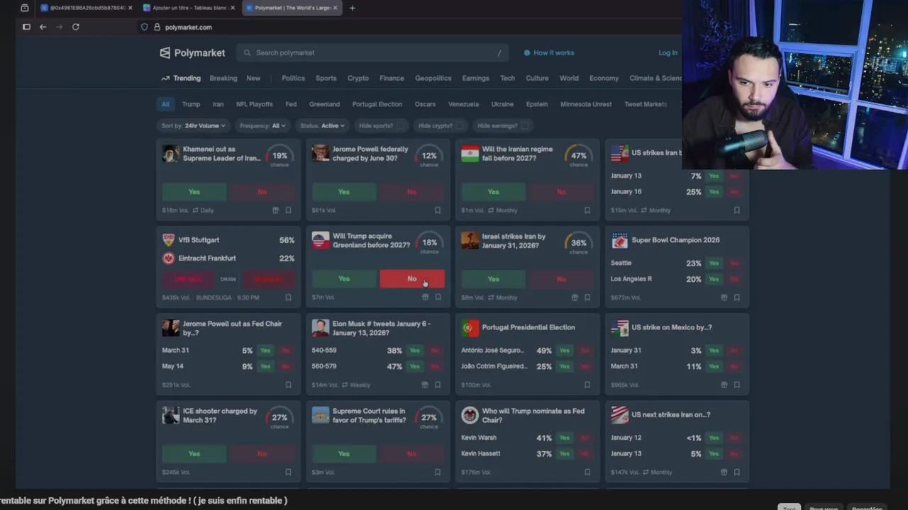The image size is (908, 510).
Task: Open the Sort by 24hr Volume dropdown
Action: pos(194,125)
